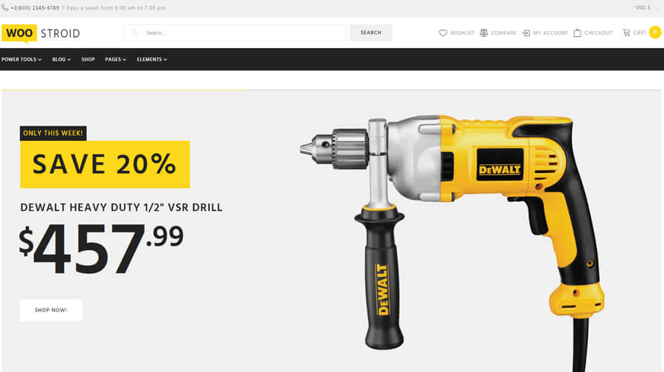The width and height of the screenshot is (664, 372).
Task: Go to the WooStroid logo homepage
Action: [x=41, y=33]
